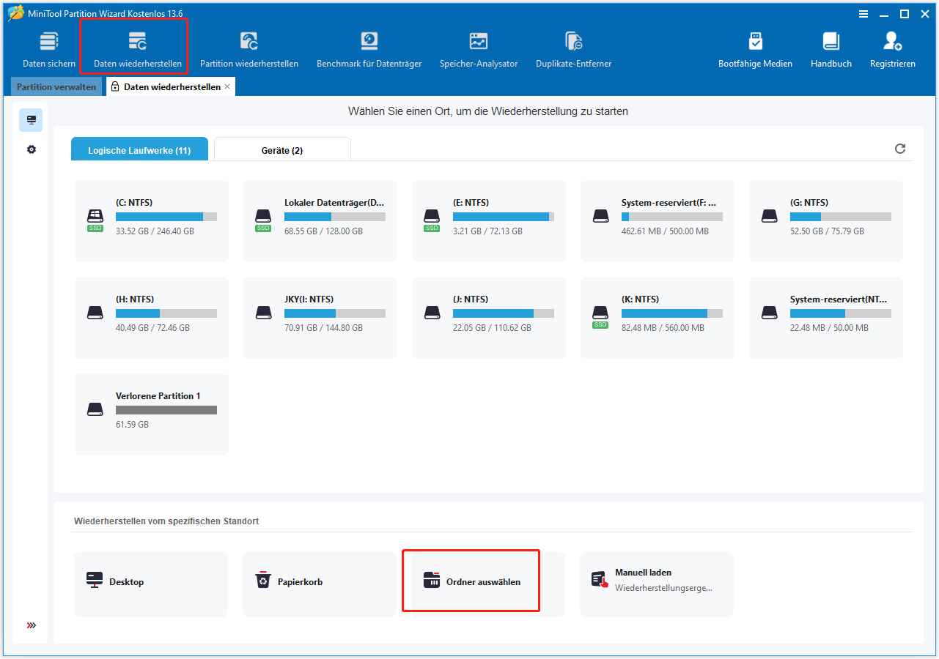Click the C: drive Windows disk icon
The height and width of the screenshot is (659, 939).
[95, 215]
